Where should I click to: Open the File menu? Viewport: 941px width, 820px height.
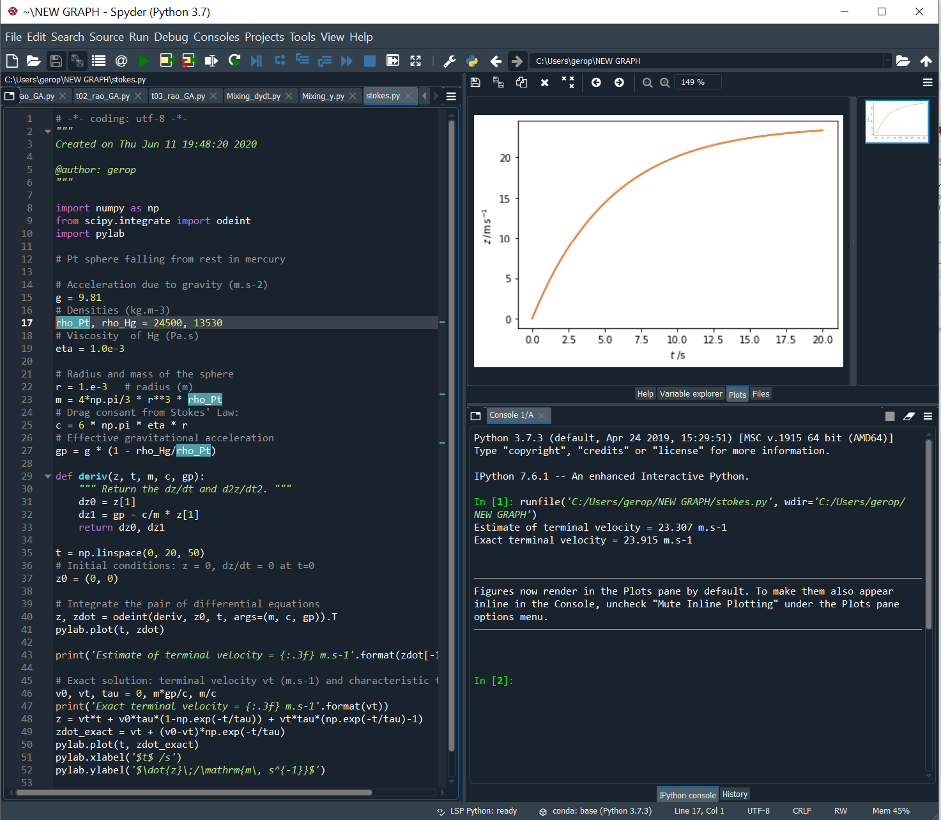13,37
